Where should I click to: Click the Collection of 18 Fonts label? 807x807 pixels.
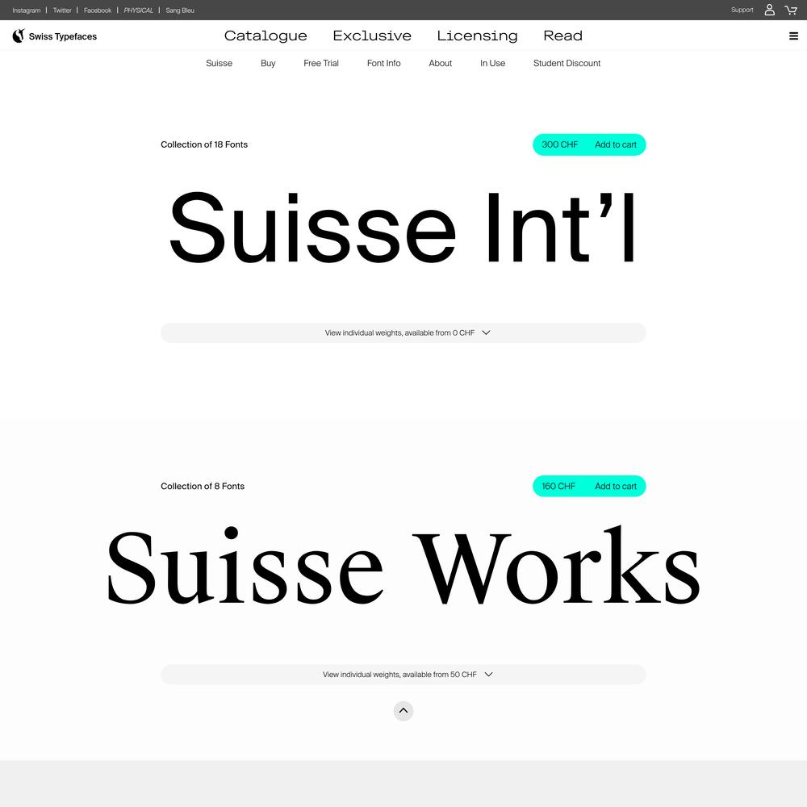(x=204, y=144)
